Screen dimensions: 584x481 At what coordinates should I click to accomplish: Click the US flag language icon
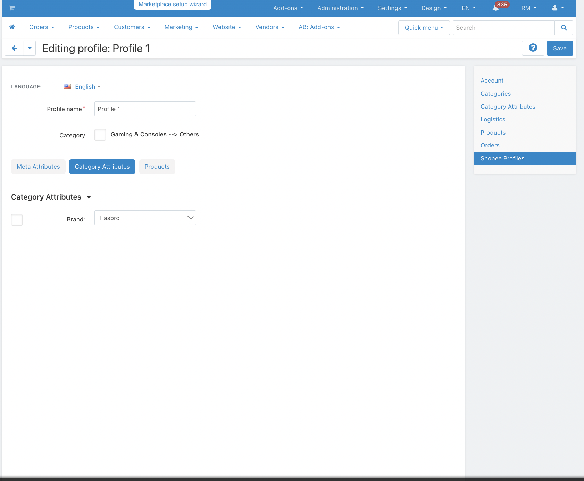coord(67,86)
